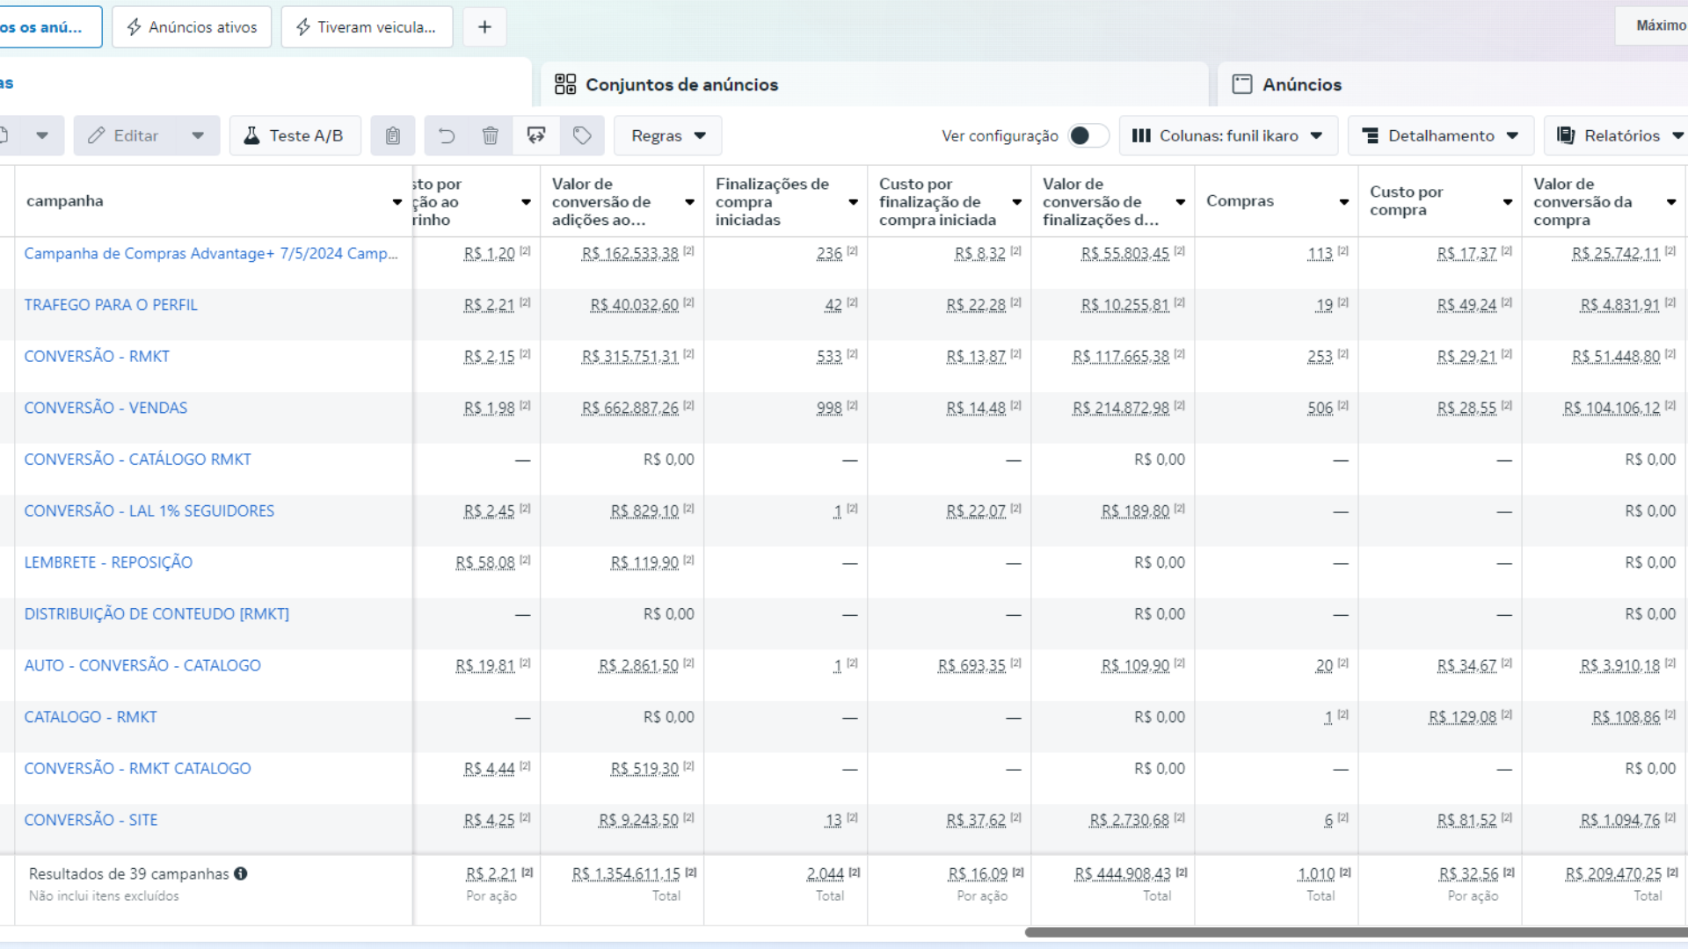Viewport: 1688px width, 949px height.
Task: Click R$ 662.887,26 add-to-cart value cell
Action: [629, 409]
